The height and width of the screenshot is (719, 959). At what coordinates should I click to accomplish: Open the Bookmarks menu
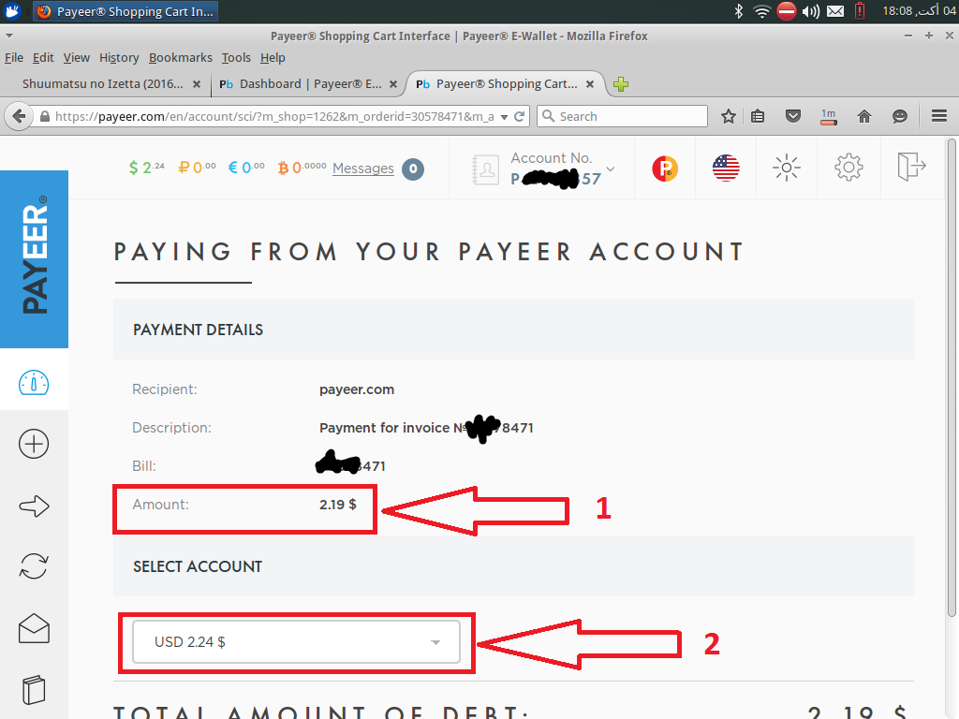(x=181, y=57)
